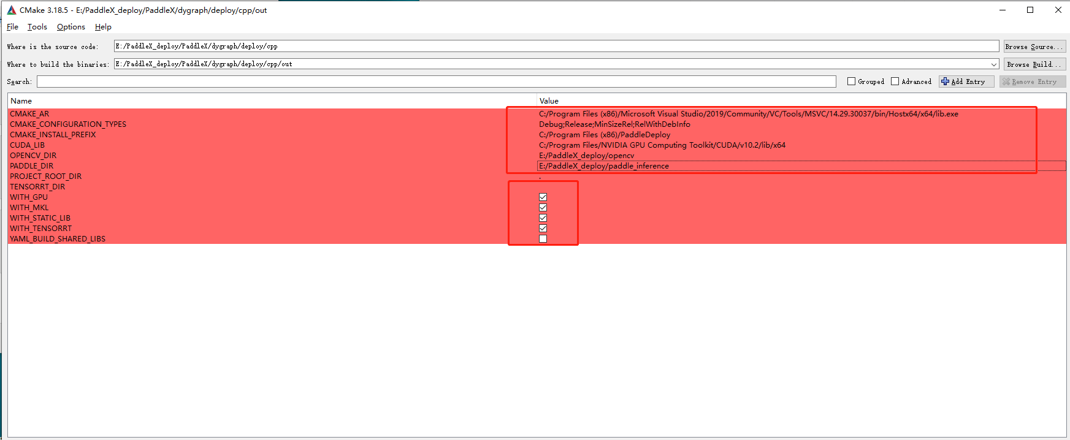
Task: Open the Help menu
Action: click(x=103, y=27)
